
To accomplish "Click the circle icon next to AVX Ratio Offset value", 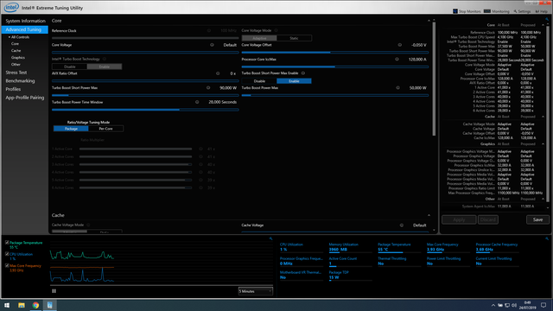I will [x=218, y=73].
